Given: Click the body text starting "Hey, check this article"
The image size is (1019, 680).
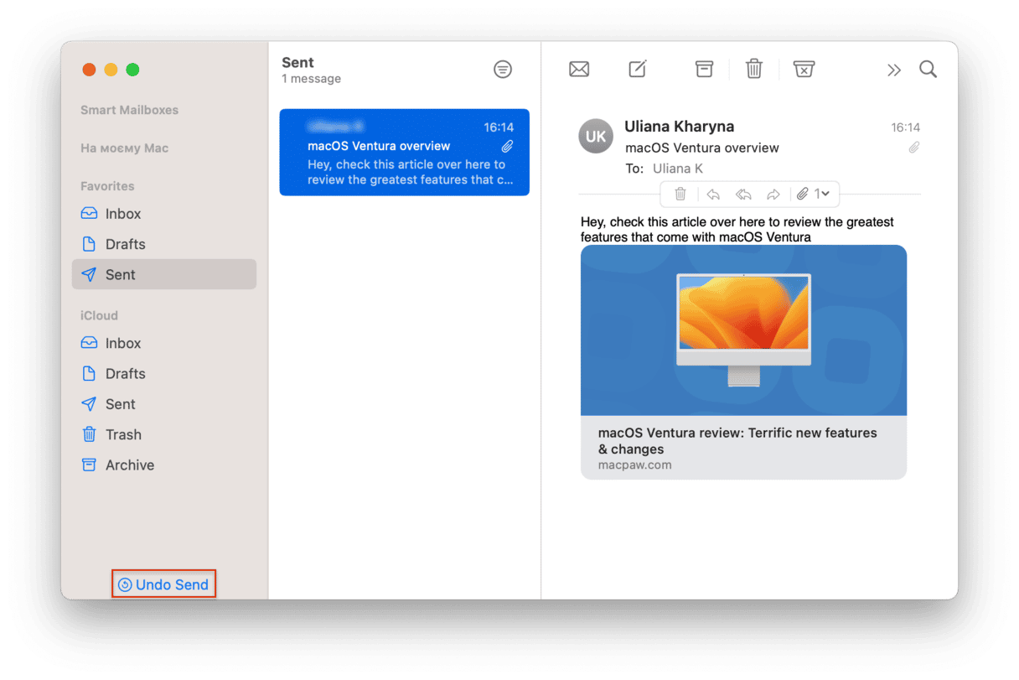Looking at the screenshot, I should click(x=737, y=230).
